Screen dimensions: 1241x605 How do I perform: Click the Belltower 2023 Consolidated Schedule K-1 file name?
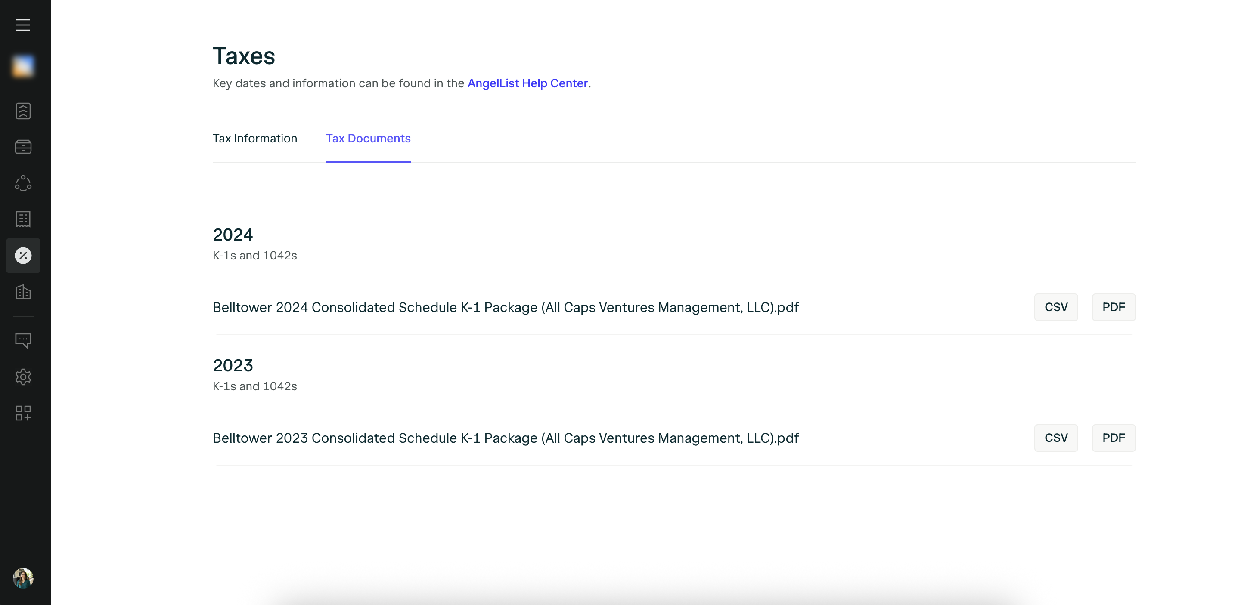coord(506,438)
